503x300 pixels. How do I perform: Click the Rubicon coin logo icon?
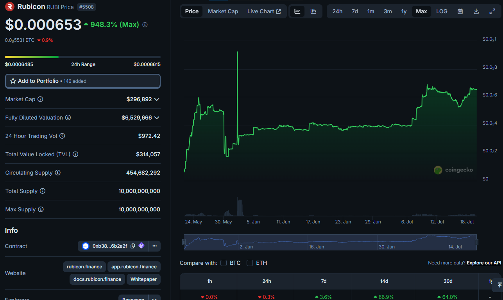(x=10, y=7)
